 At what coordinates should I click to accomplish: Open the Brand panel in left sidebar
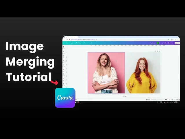pos(64,61)
